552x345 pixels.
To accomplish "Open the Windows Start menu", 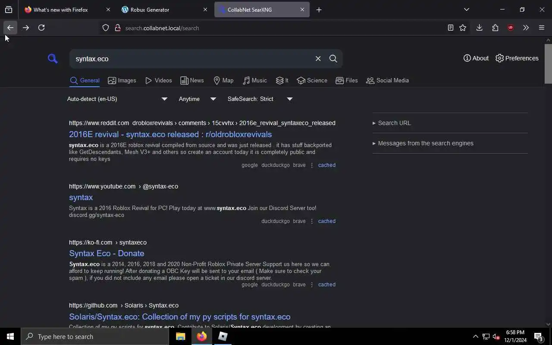I will (x=10, y=336).
